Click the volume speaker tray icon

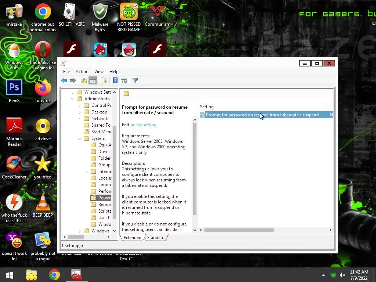click(342, 275)
